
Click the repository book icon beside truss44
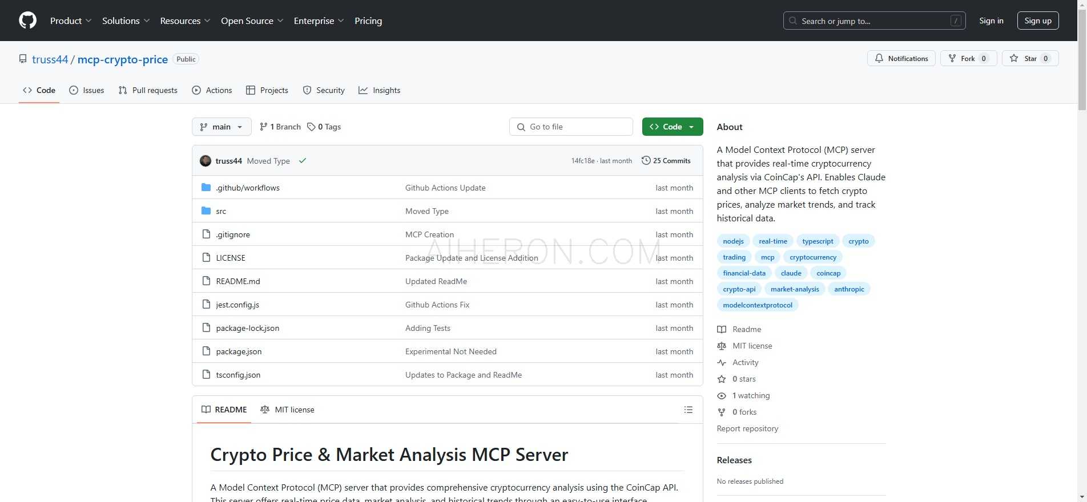23,59
